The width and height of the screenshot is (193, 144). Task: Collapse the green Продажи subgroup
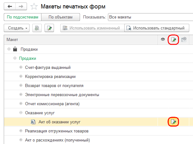click(x=15, y=58)
